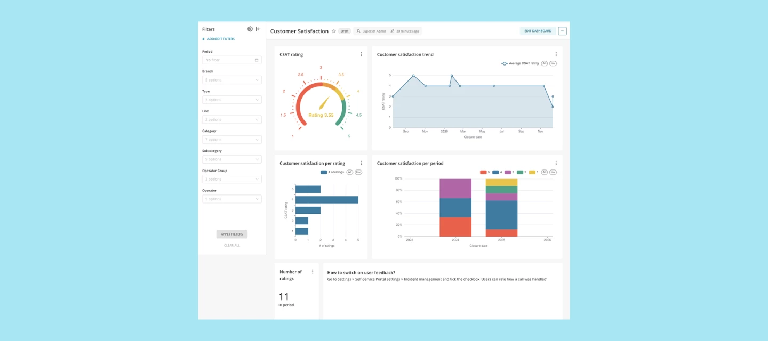
Task: Open the calendar picker in the Period filter
Action: pos(257,60)
